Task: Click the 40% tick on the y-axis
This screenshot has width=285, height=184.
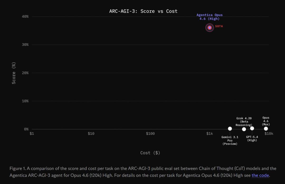Action: pos(25,17)
